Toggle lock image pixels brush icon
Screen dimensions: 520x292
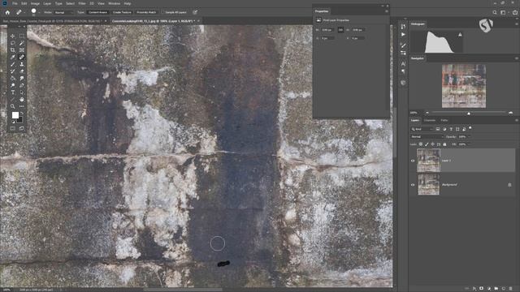(x=427, y=144)
